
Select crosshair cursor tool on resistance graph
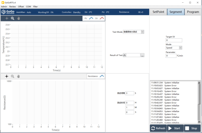(7, 76)
